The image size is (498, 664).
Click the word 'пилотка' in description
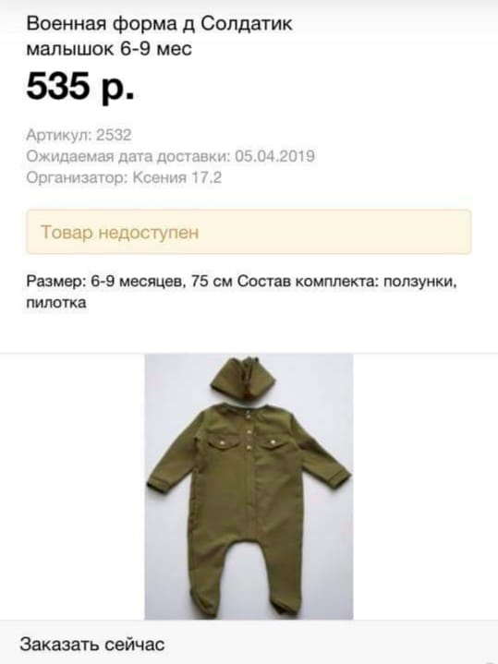click(x=56, y=302)
